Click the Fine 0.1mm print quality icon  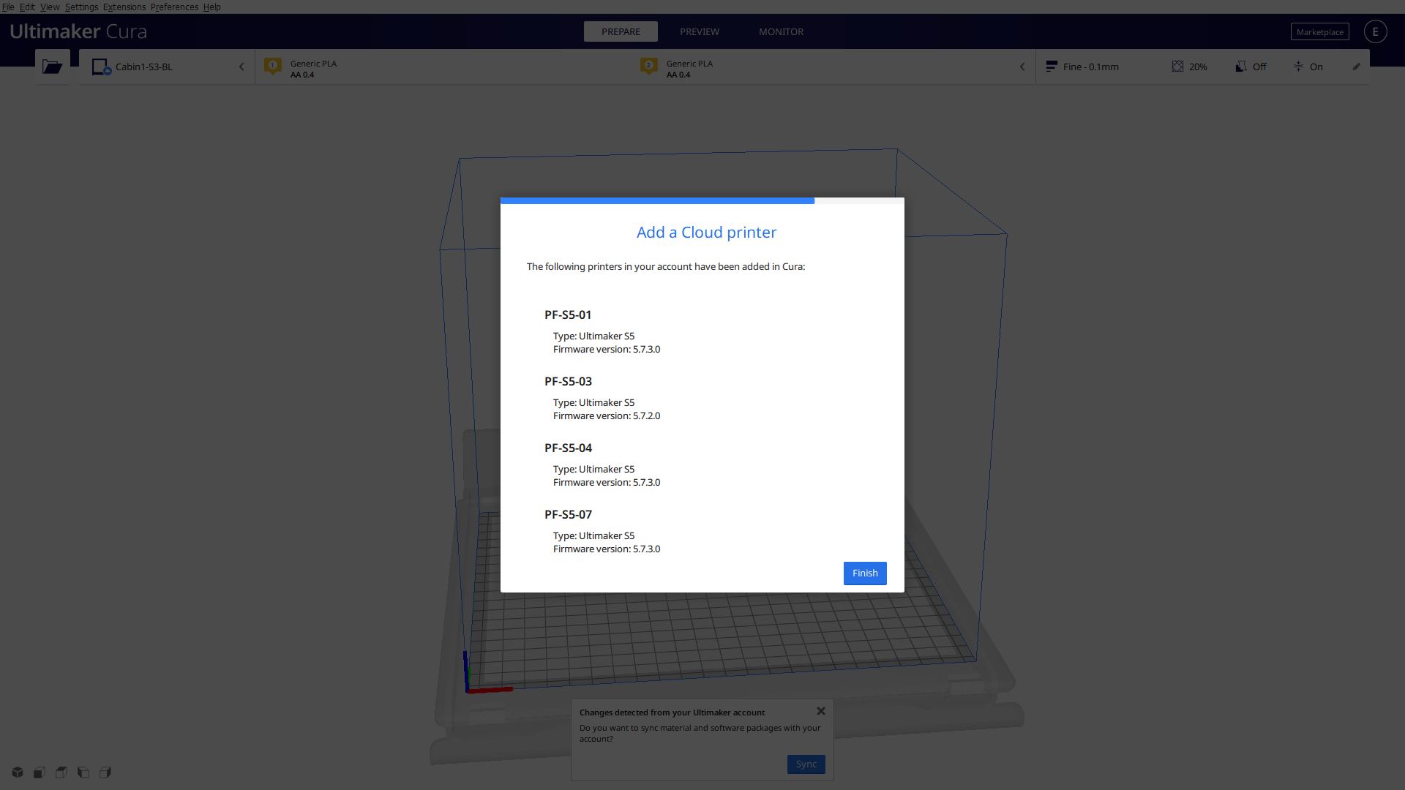click(x=1052, y=67)
